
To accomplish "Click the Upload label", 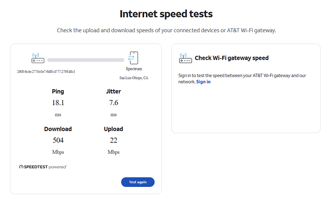I will click(x=113, y=129).
